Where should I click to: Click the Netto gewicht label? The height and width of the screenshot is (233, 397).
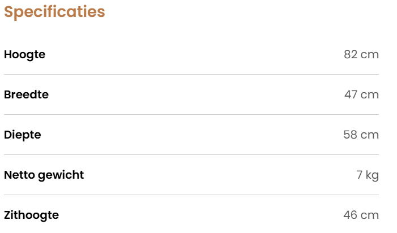click(x=44, y=175)
